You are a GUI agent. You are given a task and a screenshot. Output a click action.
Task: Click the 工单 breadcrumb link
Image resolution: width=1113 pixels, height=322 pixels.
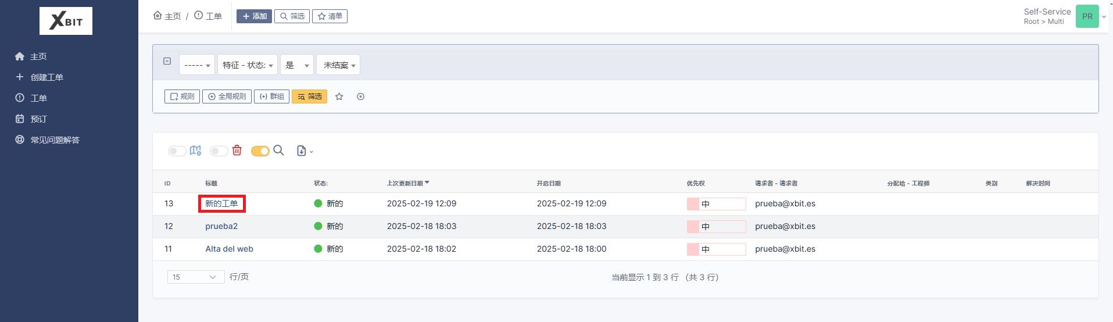[x=208, y=16]
